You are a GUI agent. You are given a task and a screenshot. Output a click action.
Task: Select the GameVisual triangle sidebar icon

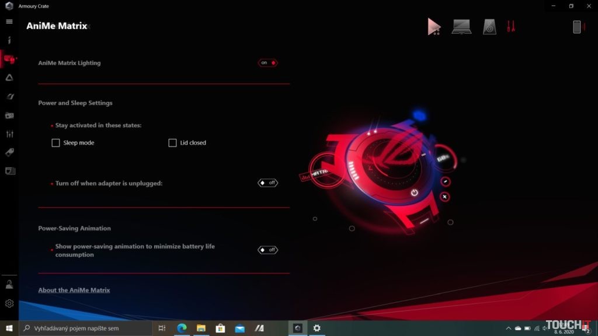[9, 77]
